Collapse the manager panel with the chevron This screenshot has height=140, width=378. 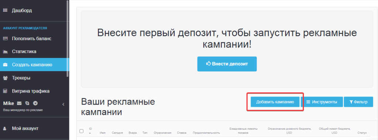click(63, 104)
